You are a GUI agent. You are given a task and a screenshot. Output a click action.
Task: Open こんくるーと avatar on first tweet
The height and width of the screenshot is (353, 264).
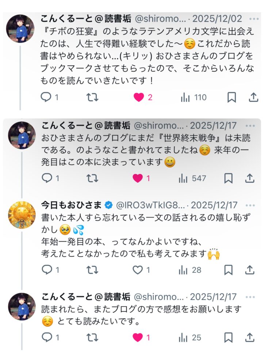pyautogui.click(x=22, y=29)
